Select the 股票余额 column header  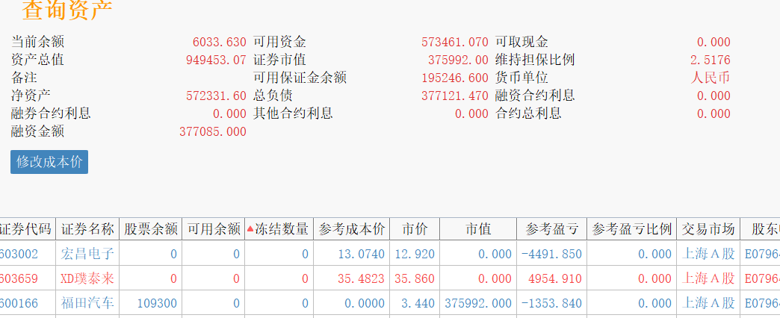151,229
